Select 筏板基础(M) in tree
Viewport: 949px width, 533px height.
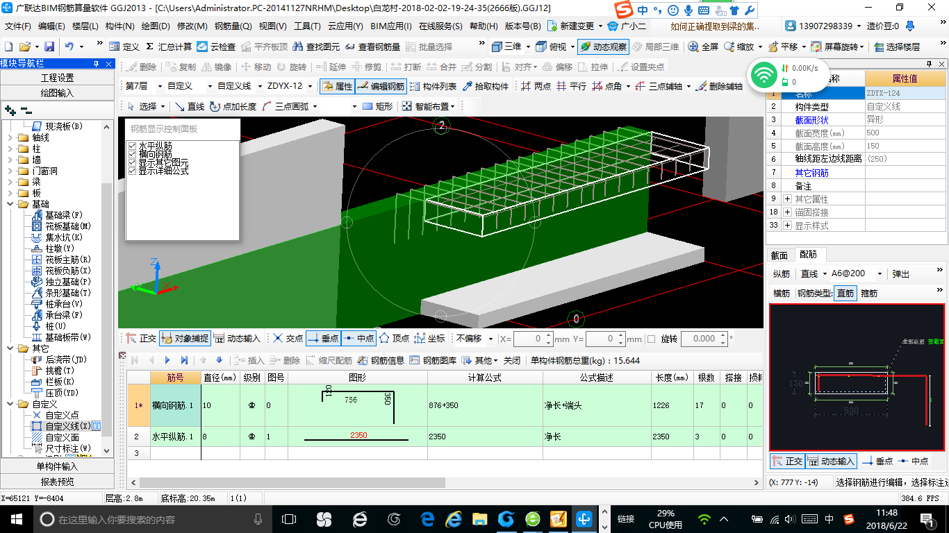[x=68, y=226]
